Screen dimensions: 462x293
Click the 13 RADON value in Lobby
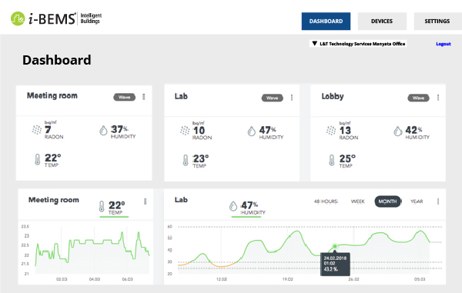[x=349, y=131]
